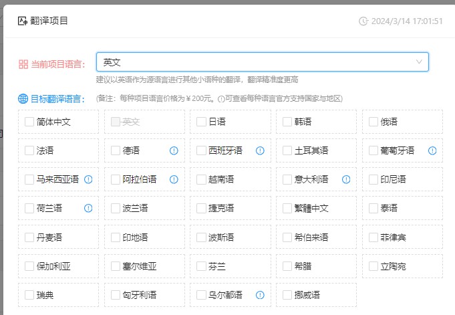Click info icon beside 意大利语
Viewport: 455px width, 315px height.
(346, 179)
